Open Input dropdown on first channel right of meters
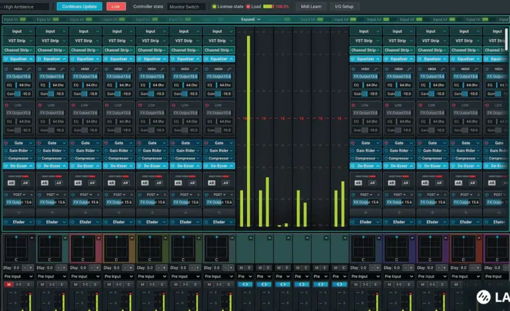The image size is (510, 311). pos(366,31)
